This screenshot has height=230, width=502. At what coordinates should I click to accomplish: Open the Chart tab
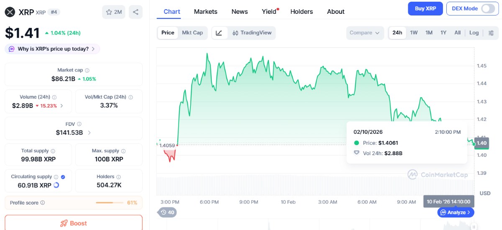point(172,12)
